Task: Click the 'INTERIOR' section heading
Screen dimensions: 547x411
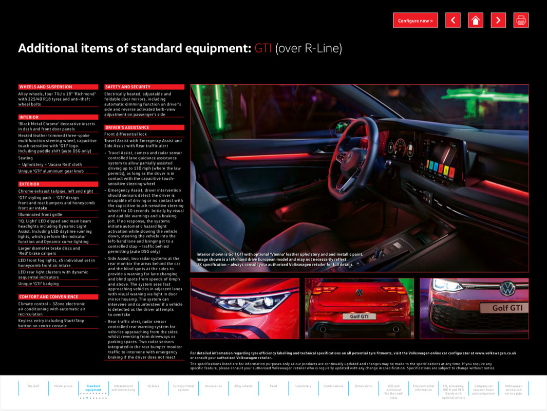Action: coord(58,117)
